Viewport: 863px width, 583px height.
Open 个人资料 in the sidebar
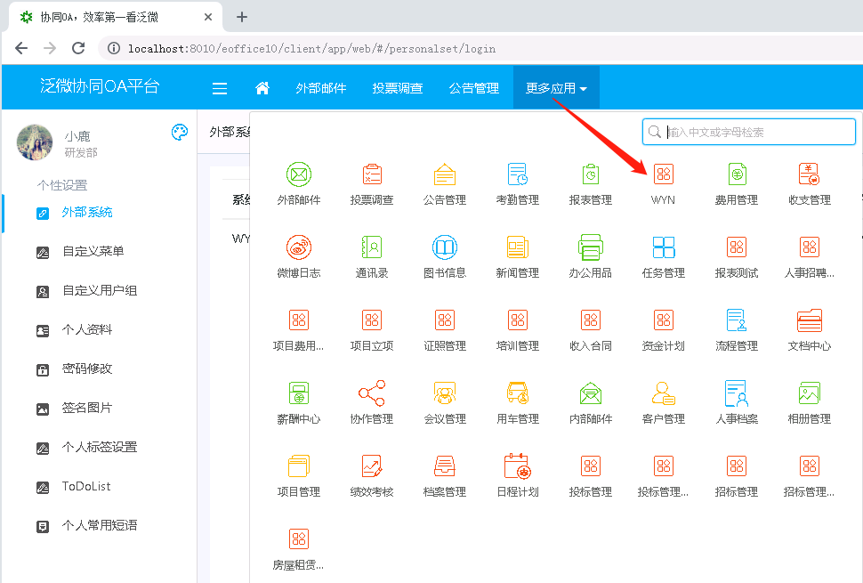pyautogui.click(x=87, y=329)
